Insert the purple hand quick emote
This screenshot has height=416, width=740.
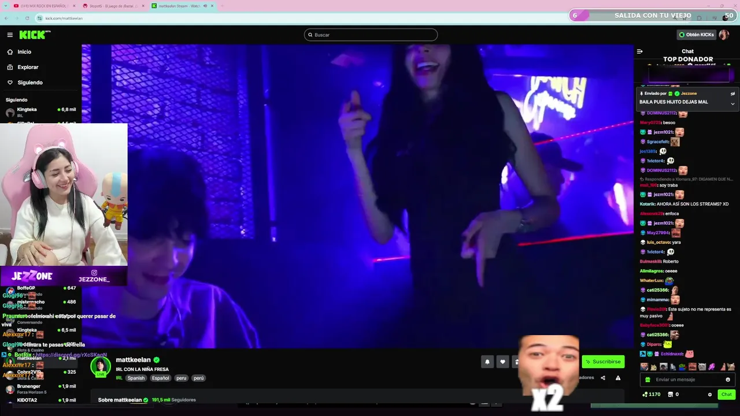click(712, 367)
